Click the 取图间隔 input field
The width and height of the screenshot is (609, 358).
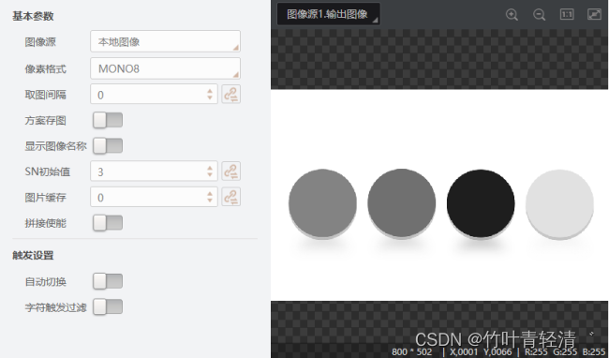tap(154, 94)
